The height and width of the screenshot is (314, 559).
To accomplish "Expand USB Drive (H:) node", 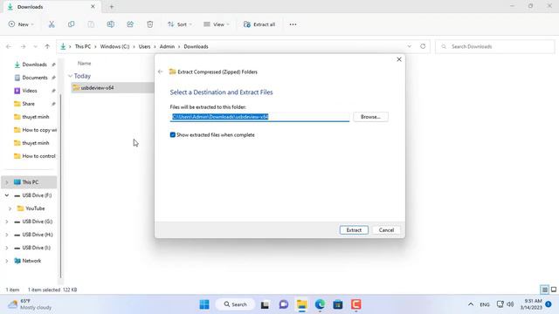I will (x=6, y=235).
